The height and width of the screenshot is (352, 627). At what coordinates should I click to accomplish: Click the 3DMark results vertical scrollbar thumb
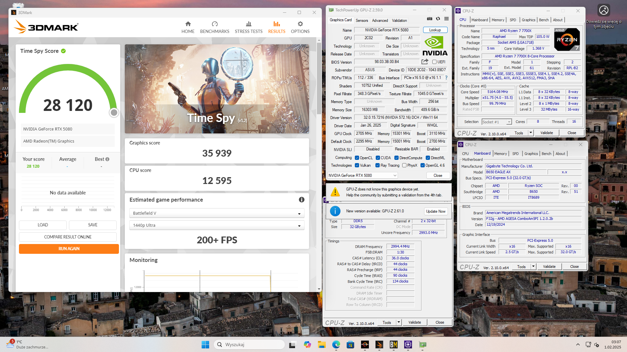pyautogui.click(x=319, y=78)
